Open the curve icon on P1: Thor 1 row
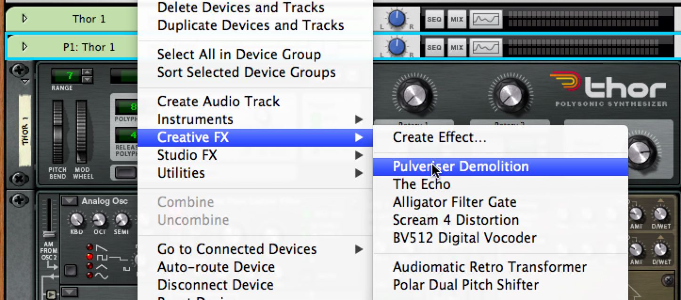Viewport: 681px width, 300px height. 486,47
